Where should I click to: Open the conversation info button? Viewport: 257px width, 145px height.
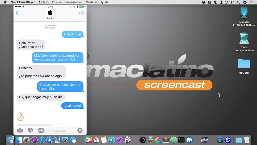click(x=81, y=13)
